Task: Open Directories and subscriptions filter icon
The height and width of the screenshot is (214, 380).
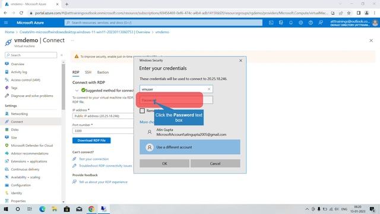Action: 281,23
